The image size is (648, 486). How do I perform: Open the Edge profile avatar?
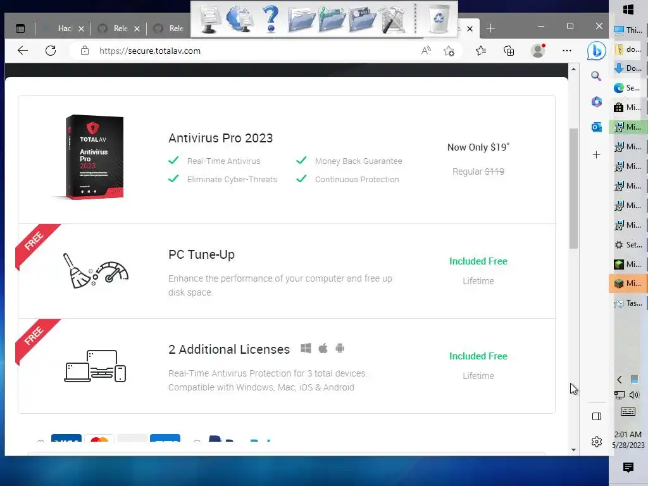coord(538,51)
